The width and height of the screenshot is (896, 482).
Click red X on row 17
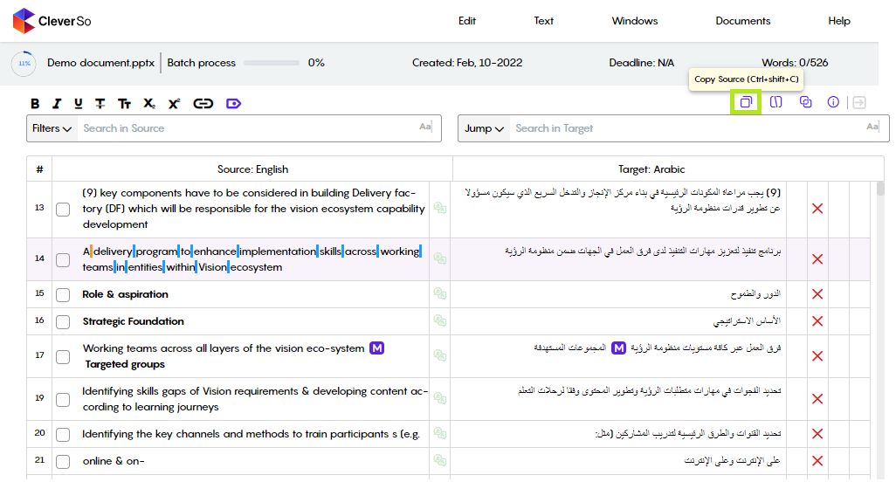(817, 356)
